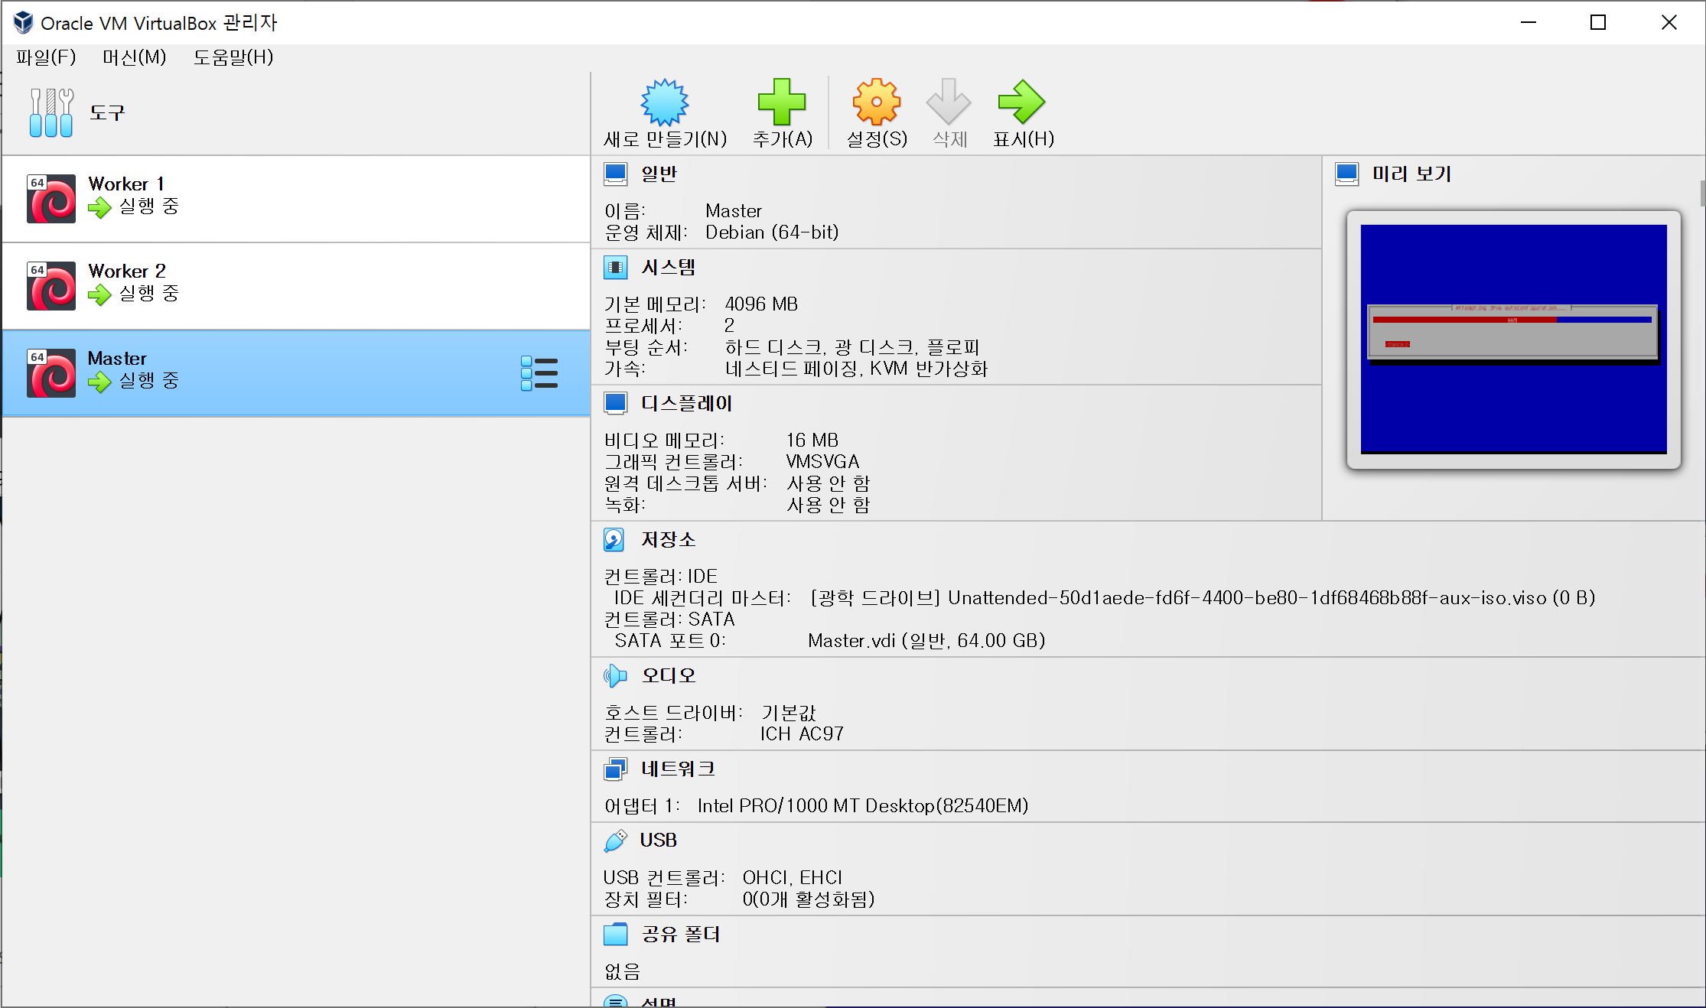This screenshot has width=1706, height=1008.
Task: Click the Shared Folders (공유 폴더) folder icon
Action: coord(616,935)
